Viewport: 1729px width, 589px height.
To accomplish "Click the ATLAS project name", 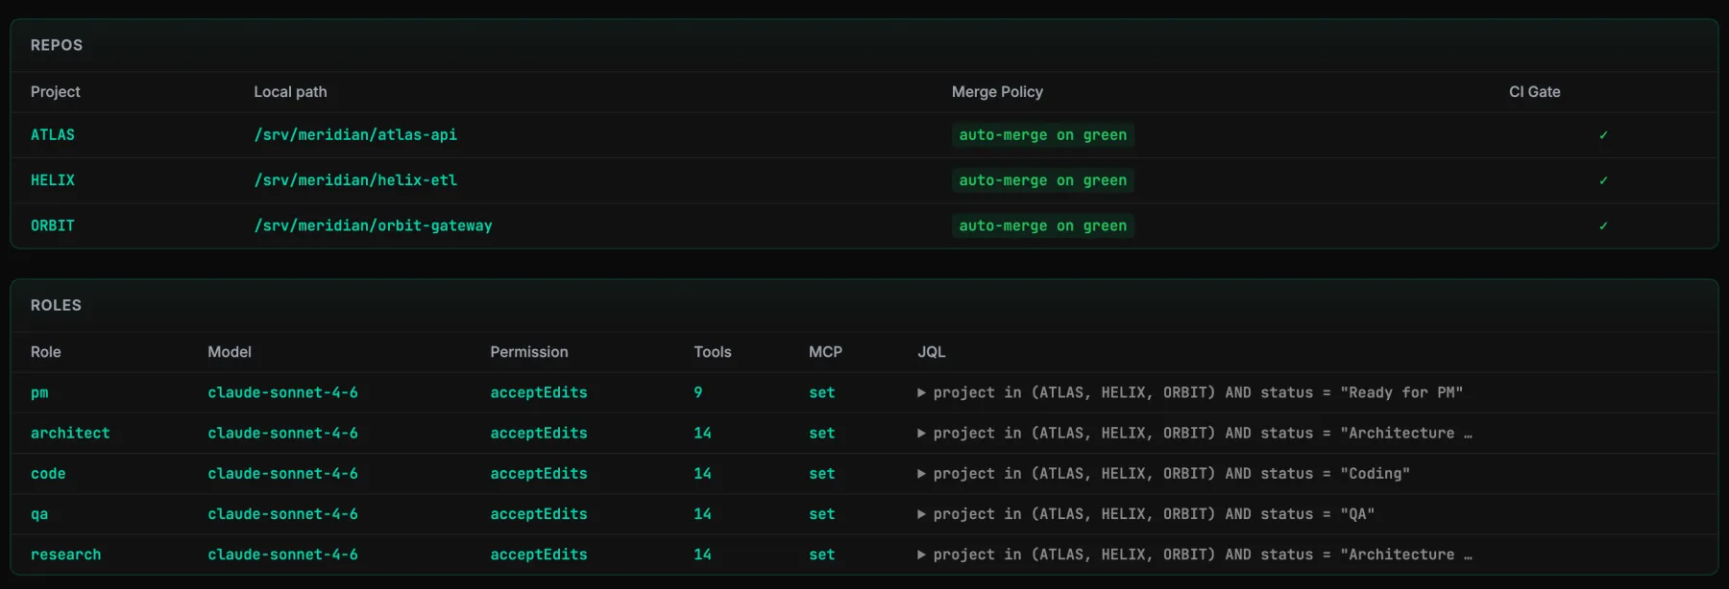I will pos(53,135).
